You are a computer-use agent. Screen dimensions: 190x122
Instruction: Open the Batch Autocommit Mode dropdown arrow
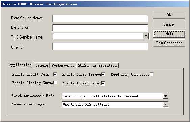(165, 96)
